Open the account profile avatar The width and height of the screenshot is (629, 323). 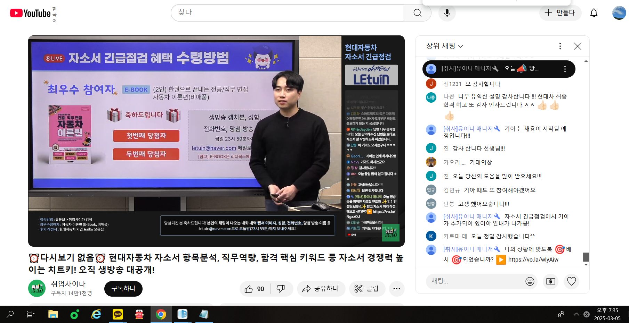(619, 13)
